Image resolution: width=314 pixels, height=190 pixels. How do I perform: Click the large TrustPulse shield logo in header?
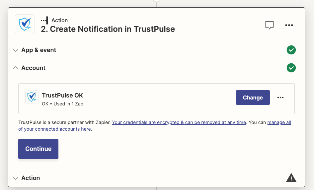point(25,24)
